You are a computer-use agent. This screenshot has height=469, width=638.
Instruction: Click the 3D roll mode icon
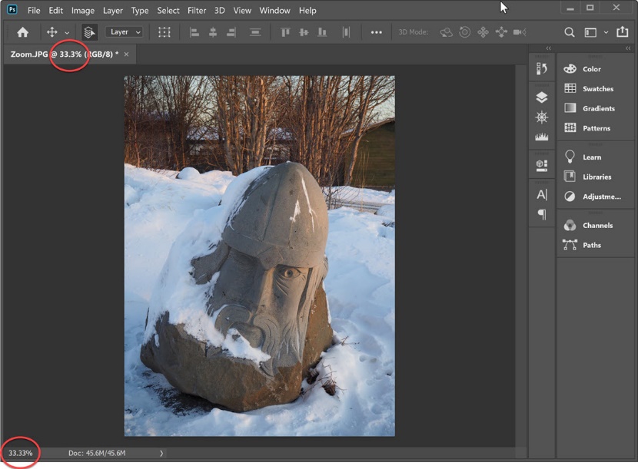coord(465,32)
